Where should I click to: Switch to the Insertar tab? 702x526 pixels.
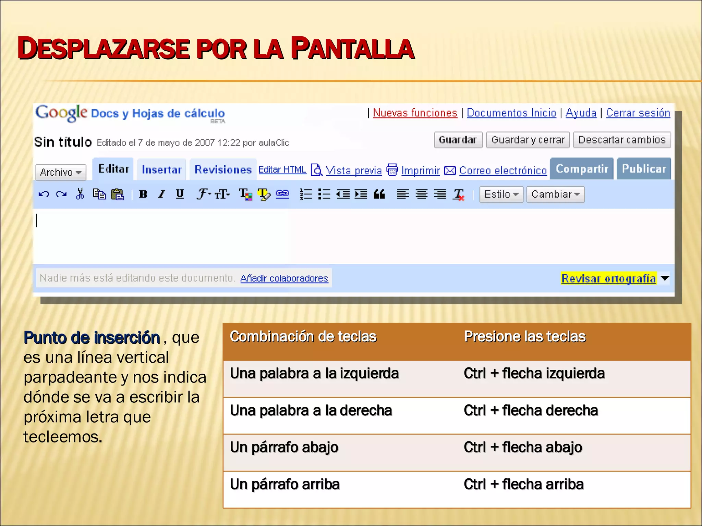[161, 170]
